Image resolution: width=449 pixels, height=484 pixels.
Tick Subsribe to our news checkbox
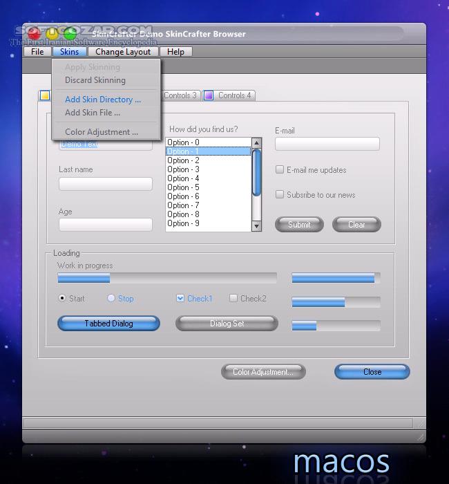(x=279, y=194)
